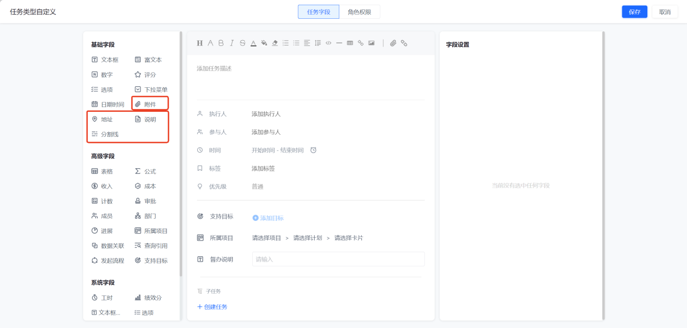Select the 下拉菜单 field
This screenshot has width=687, height=328.
tap(151, 90)
